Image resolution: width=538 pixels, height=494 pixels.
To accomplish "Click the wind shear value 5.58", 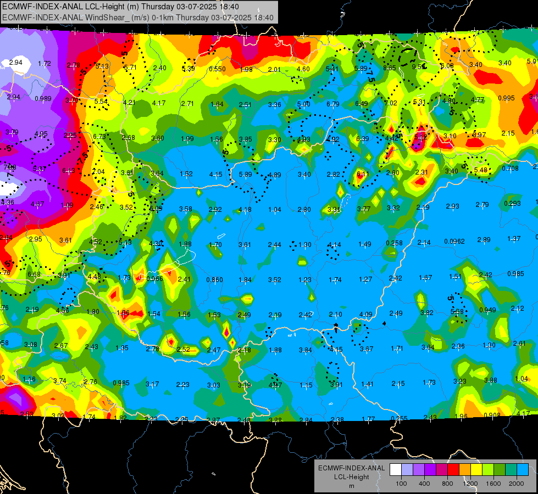I will [x=457, y=312].
